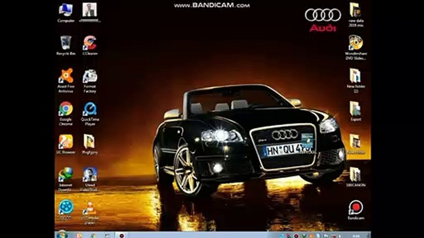This screenshot has width=424, height=238.
Task: Open the 100CANON folder
Action: click(x=356, y=177)
